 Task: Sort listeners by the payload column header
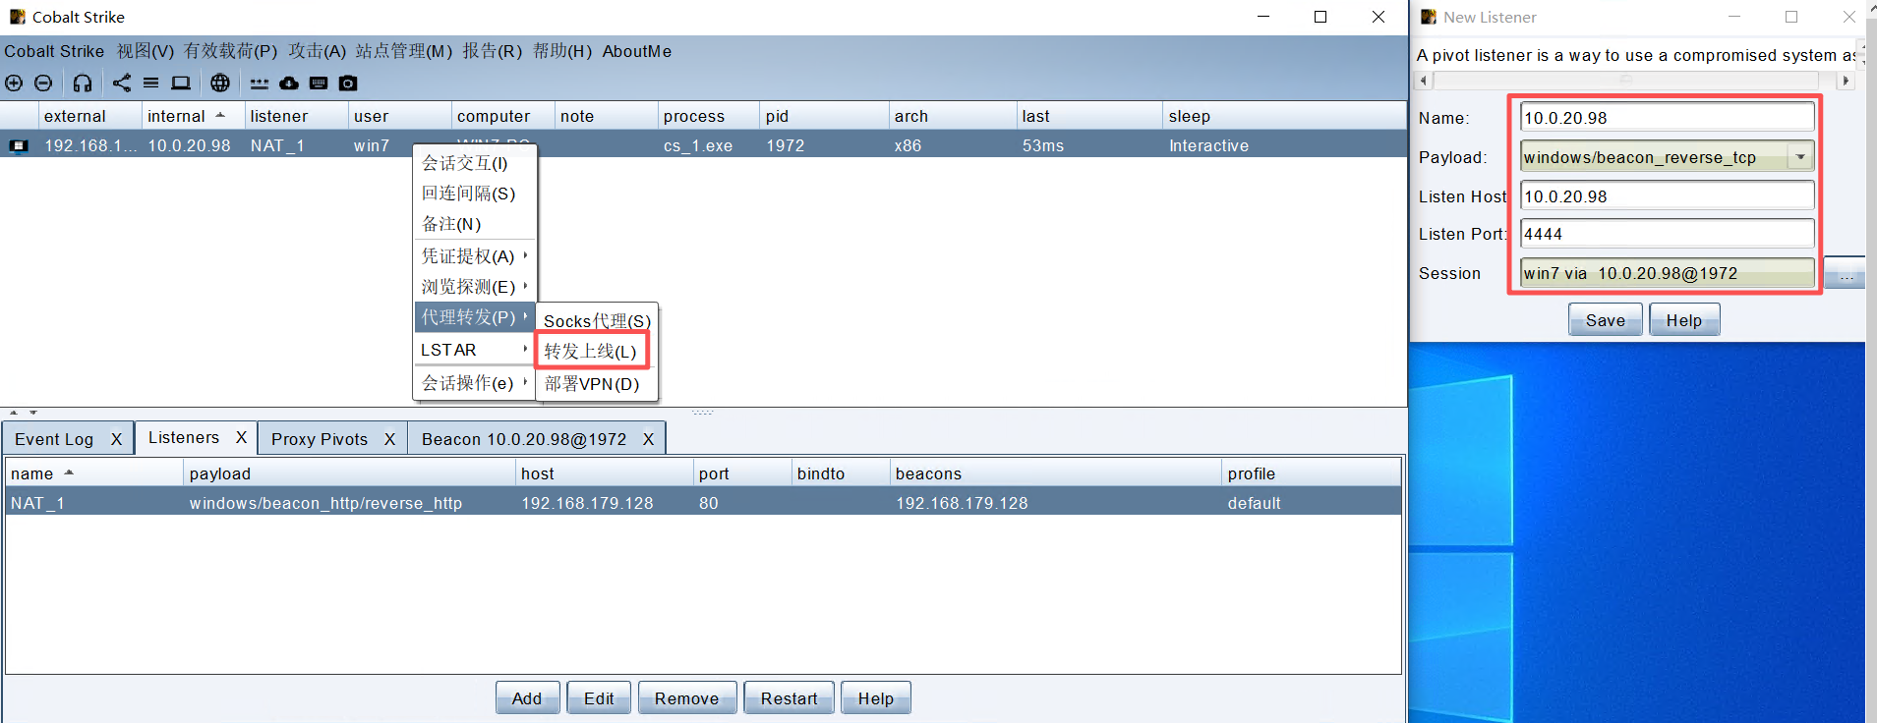pos(349,473)
